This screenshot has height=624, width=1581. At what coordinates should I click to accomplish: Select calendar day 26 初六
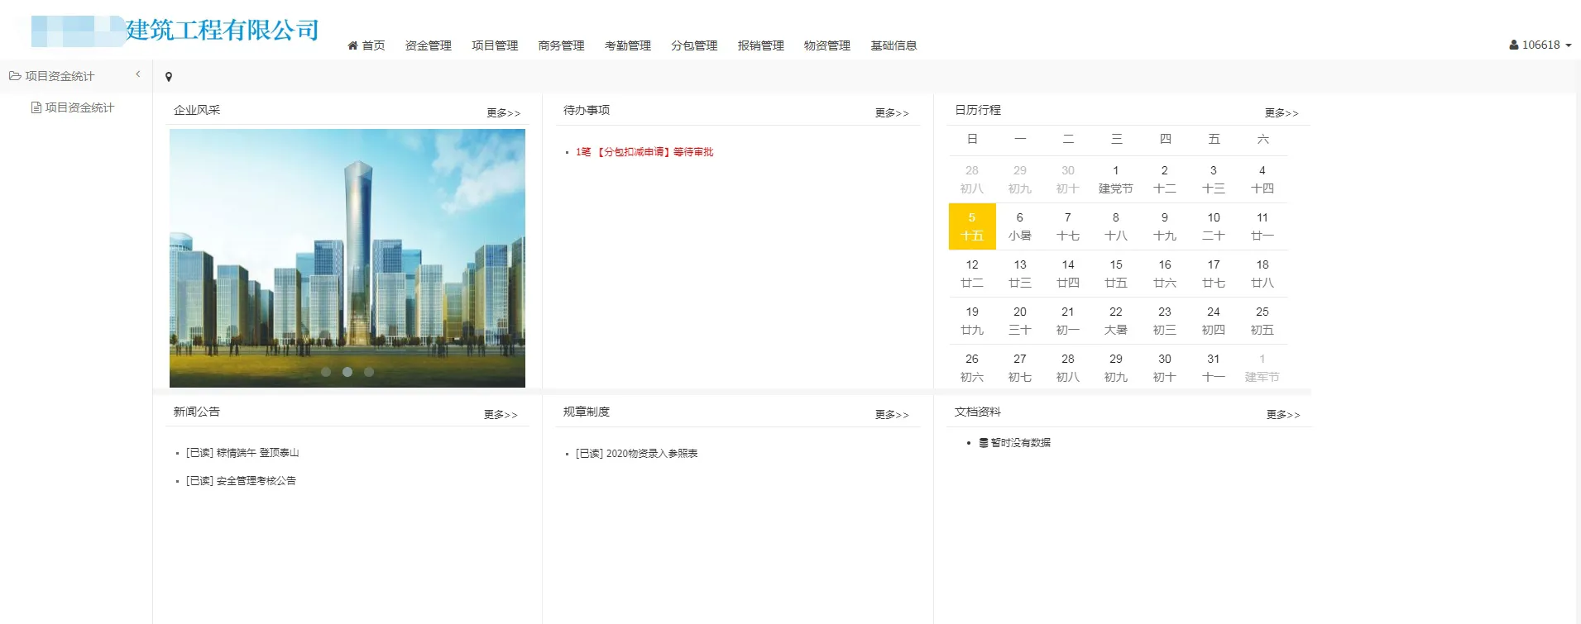[972, 368]
